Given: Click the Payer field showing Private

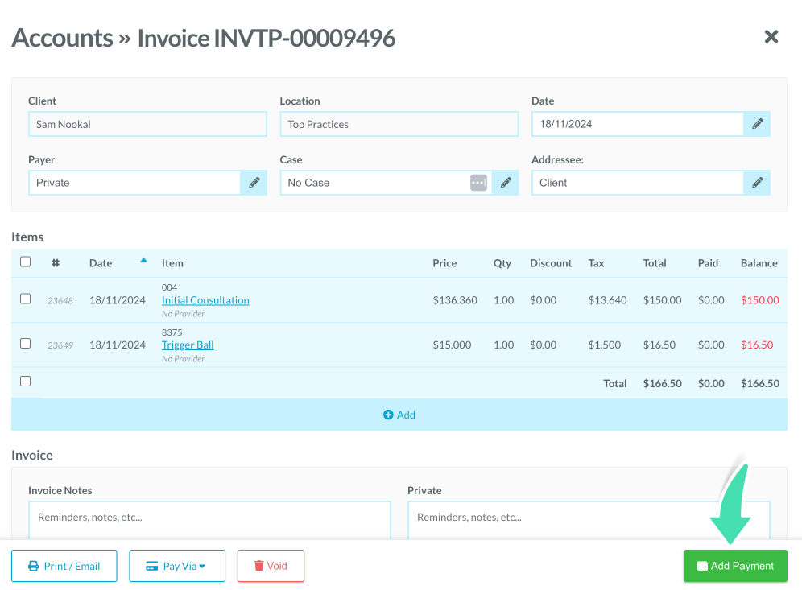Looking at the screenshot, I should coord(134,183).
